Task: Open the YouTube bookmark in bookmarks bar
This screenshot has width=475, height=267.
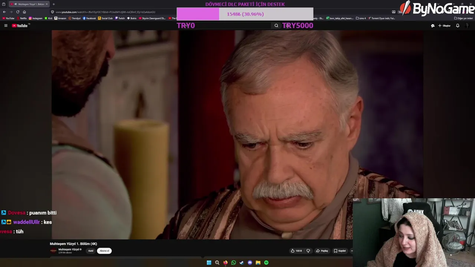Action: [8, 18]
